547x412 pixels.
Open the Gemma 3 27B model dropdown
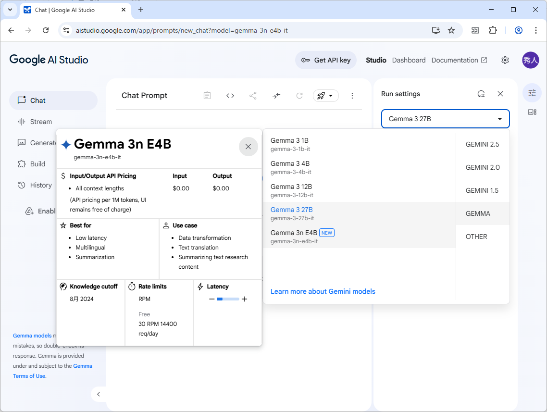click(x=445, y=119)
